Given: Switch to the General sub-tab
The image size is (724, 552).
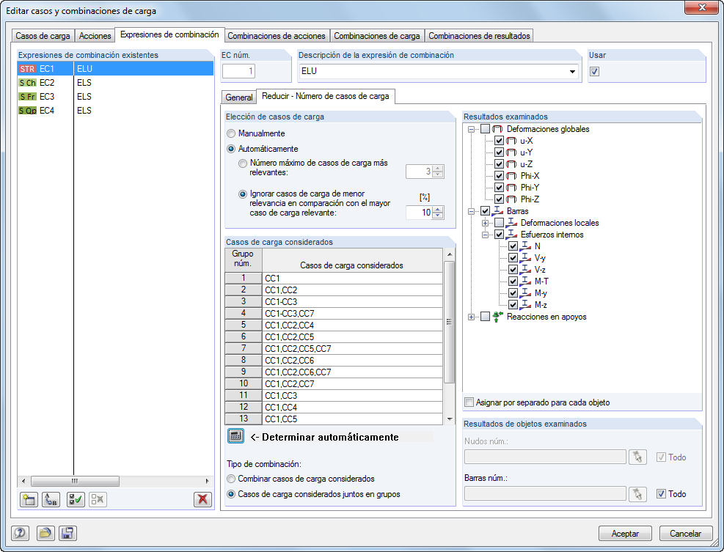Looking at the screenshot, I should pos(238,97).
